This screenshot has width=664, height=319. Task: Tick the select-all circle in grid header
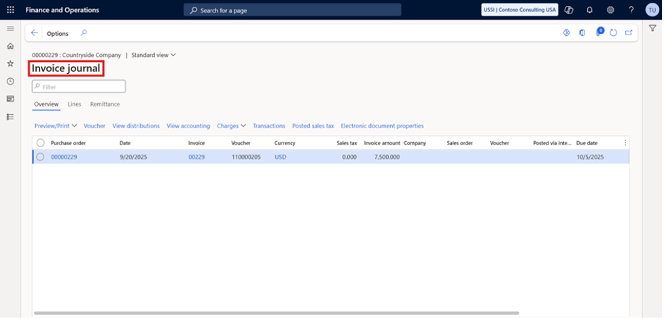pyautogui.click(x=40, y=143)
